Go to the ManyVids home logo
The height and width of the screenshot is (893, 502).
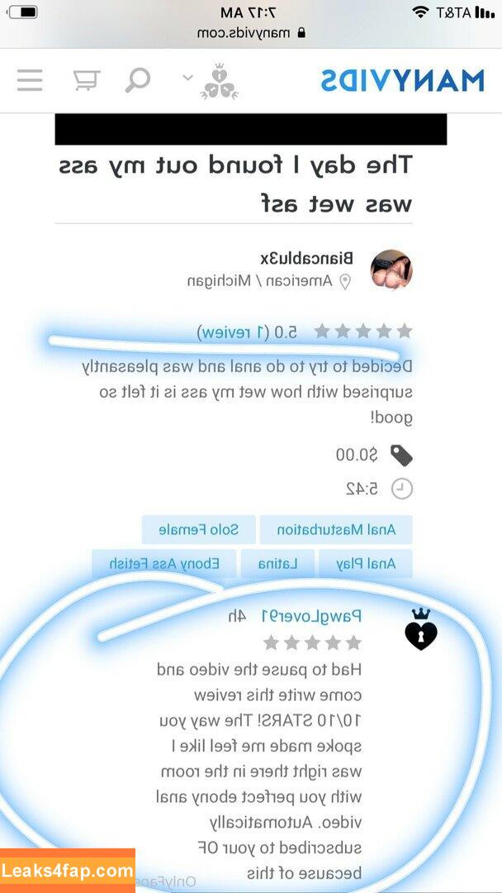[x=402, y=80]
